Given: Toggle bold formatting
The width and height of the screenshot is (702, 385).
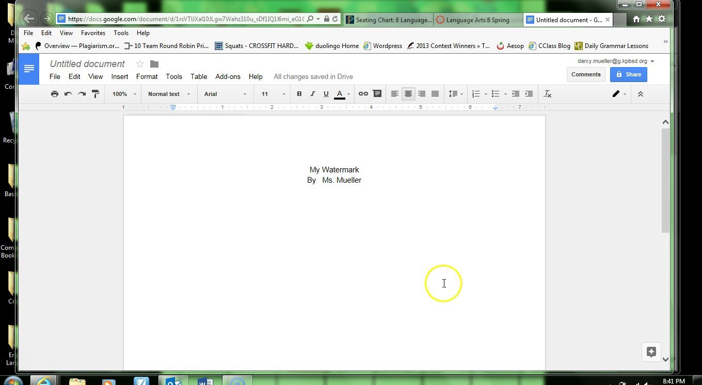Looking at the screenshot, I should 299,94.
